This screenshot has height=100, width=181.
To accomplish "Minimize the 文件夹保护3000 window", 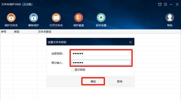I will coord(171,4).
